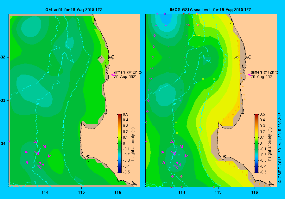Click longitude 116 under OM_an01 map
285x199 pixels.
pyautogui.click(x=118, y=192)
